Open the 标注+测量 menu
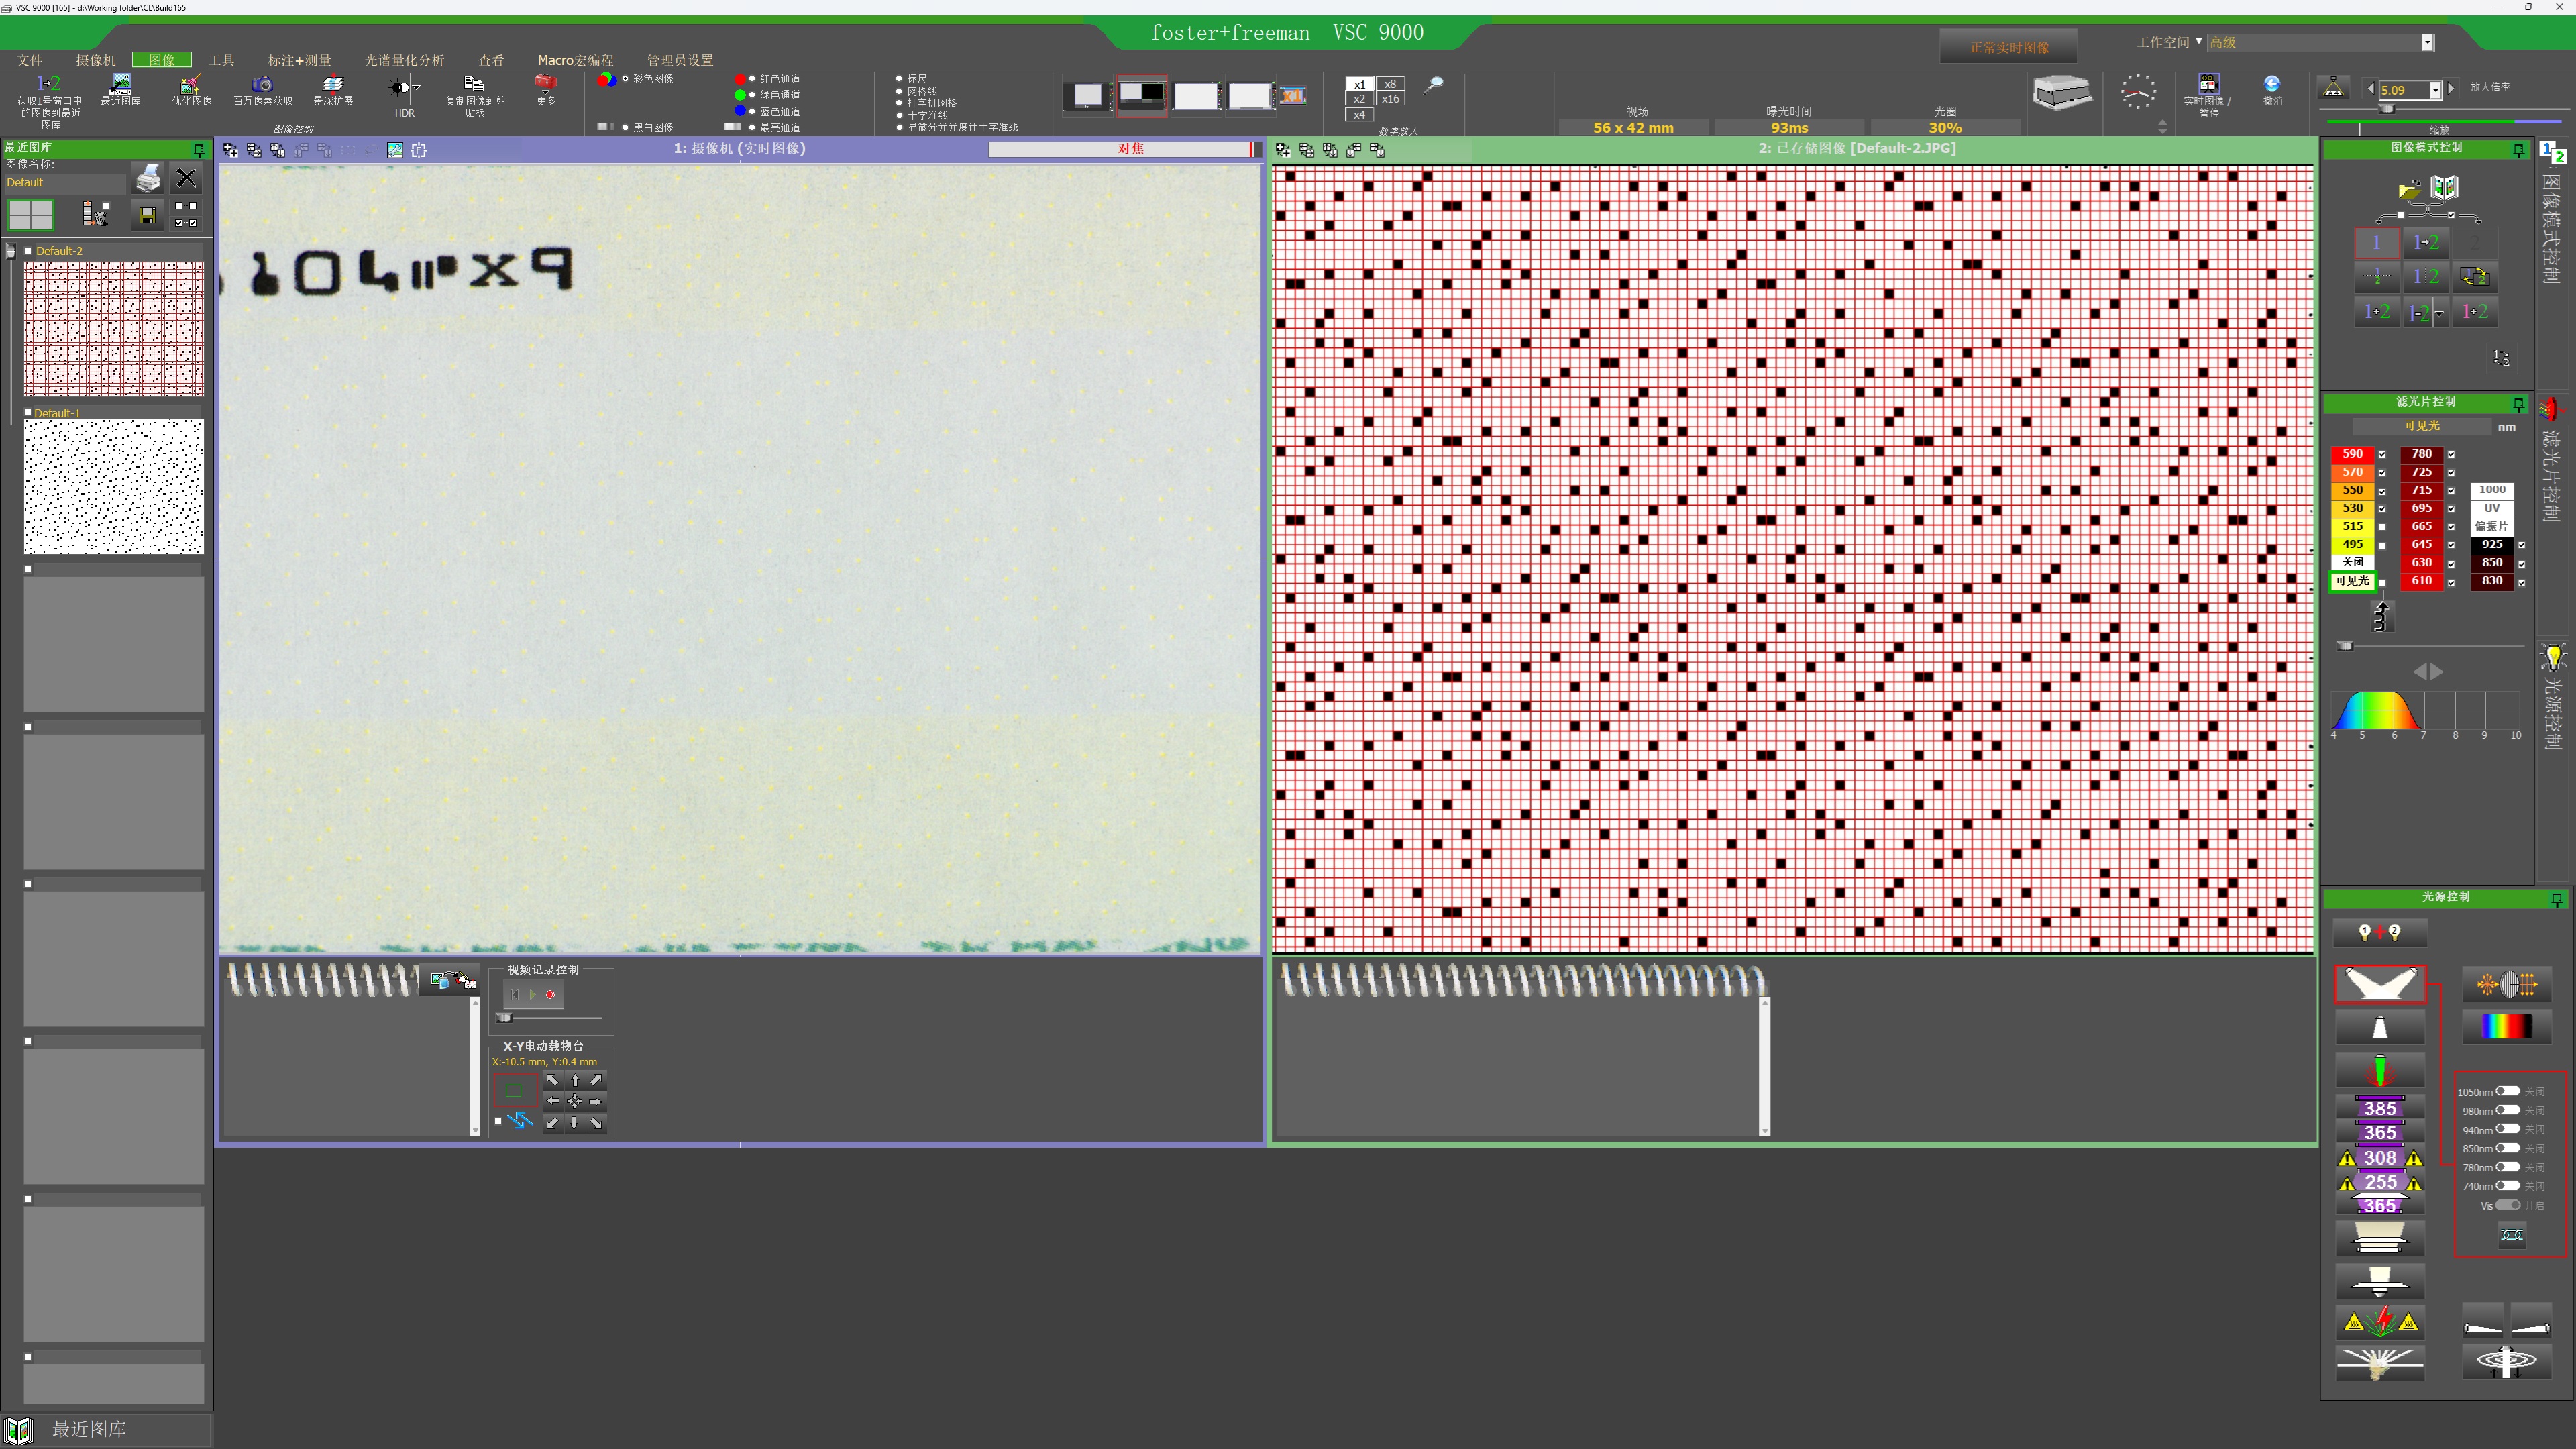The image size is (2576, 1449). 299,60
